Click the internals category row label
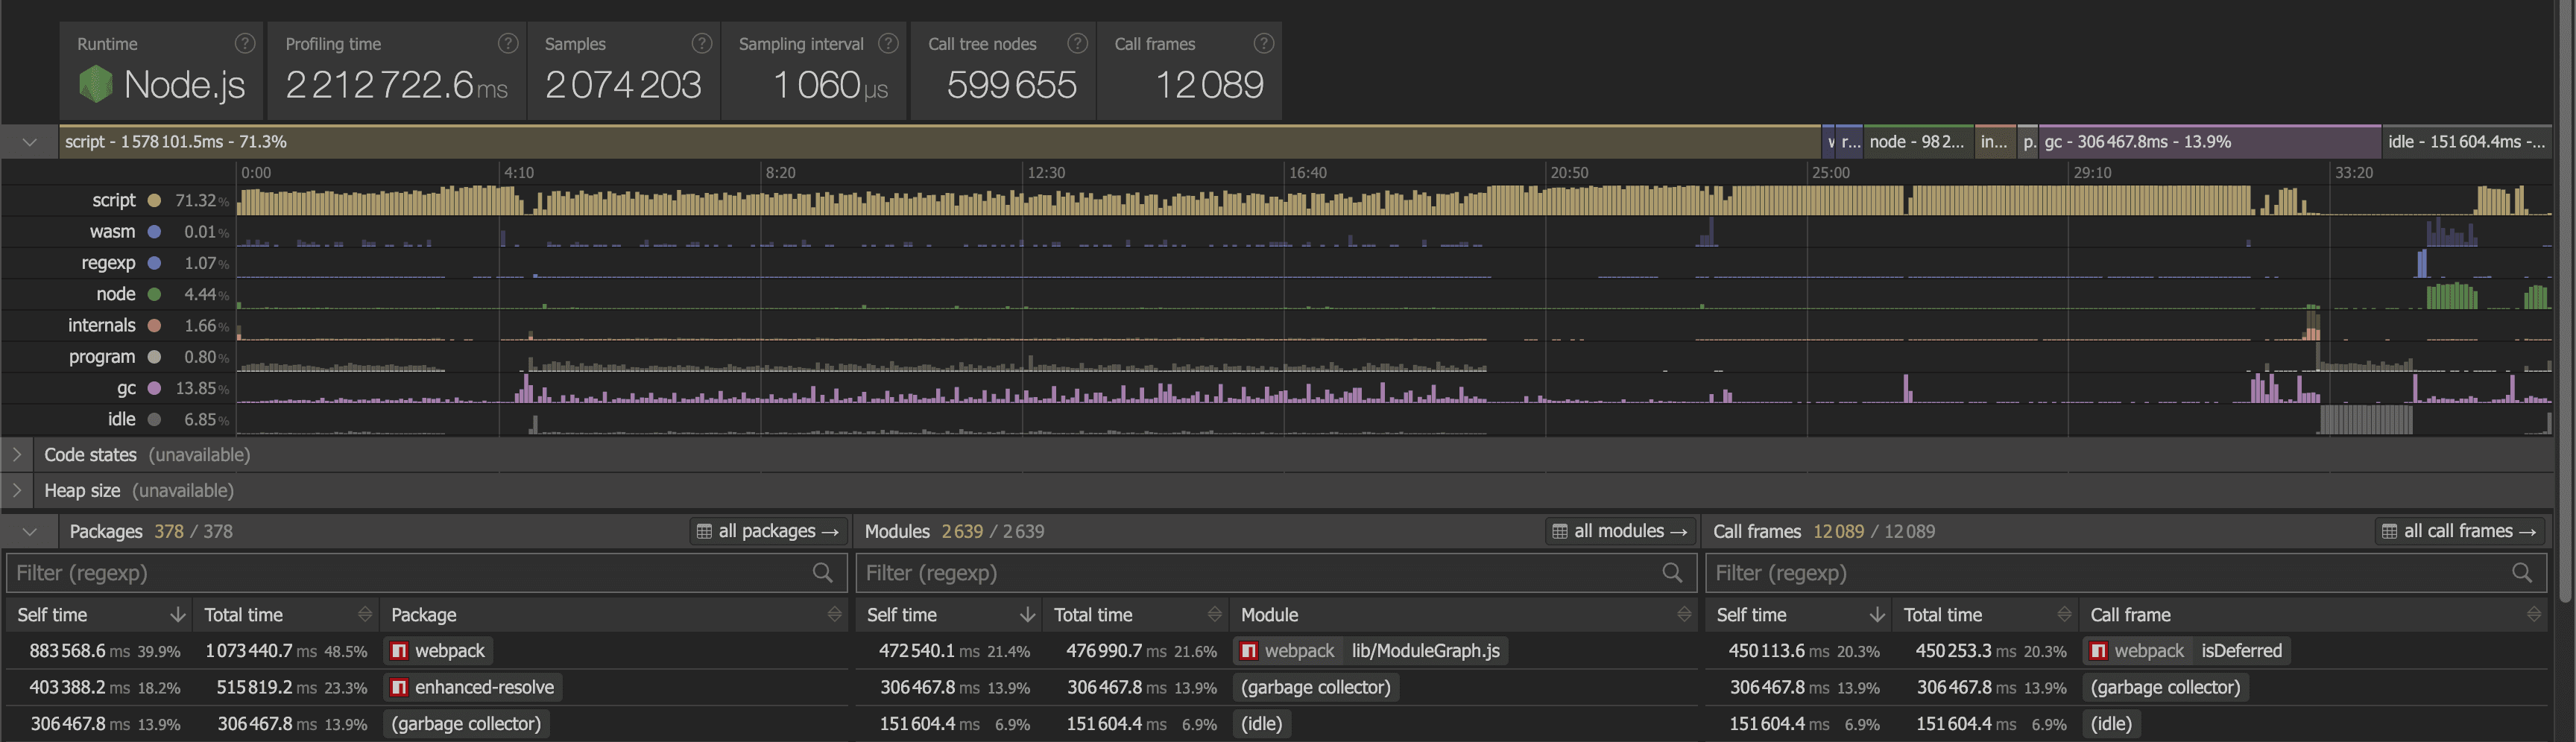Screen dimensions: 2576x742 tap(101, 325)
